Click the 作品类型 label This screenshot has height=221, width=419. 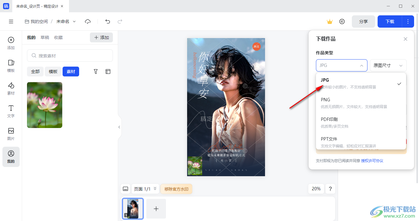[x=325, y=53]
